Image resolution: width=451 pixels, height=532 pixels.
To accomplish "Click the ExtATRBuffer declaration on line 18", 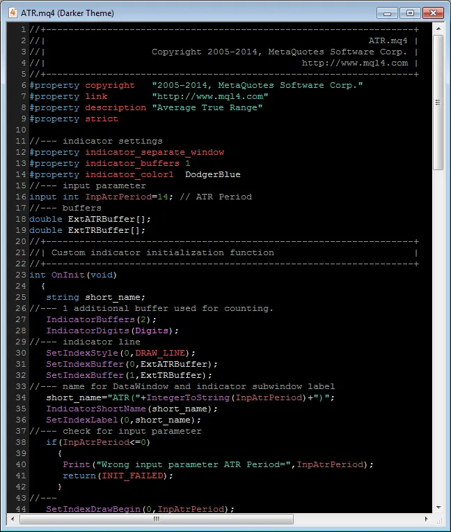I will 102,219.
